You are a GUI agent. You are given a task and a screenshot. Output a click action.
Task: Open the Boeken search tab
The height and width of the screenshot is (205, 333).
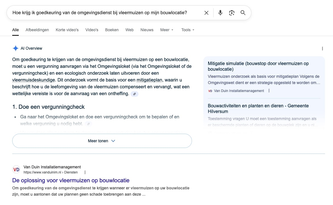112,30
